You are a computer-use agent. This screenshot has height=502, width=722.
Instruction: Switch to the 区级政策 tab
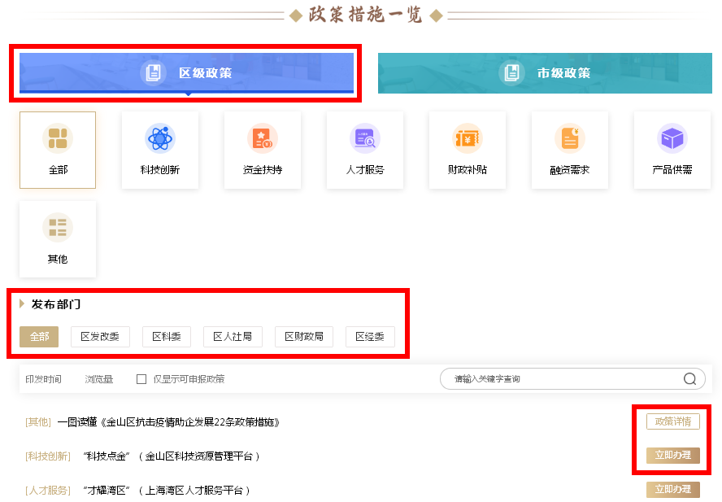coord(187,73)
